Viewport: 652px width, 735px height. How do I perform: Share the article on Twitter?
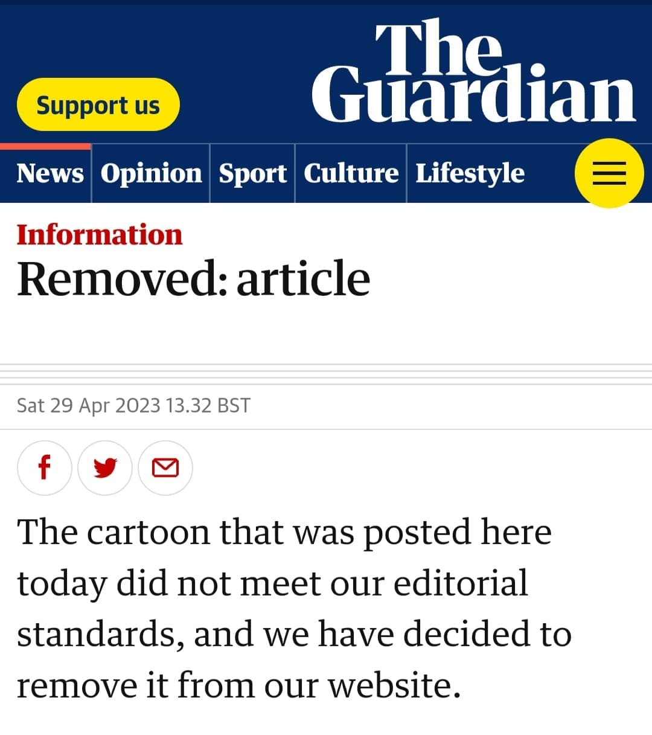coord(105,468)
